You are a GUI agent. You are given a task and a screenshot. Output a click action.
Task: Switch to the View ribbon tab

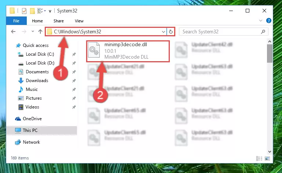point(79,21)
